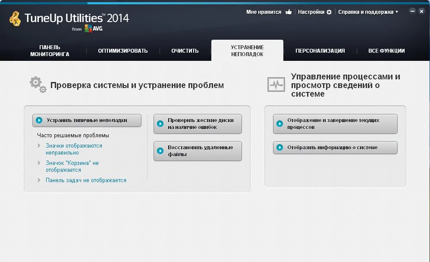Open Справка и поддержка dropdown arrow

click(397, 12)
